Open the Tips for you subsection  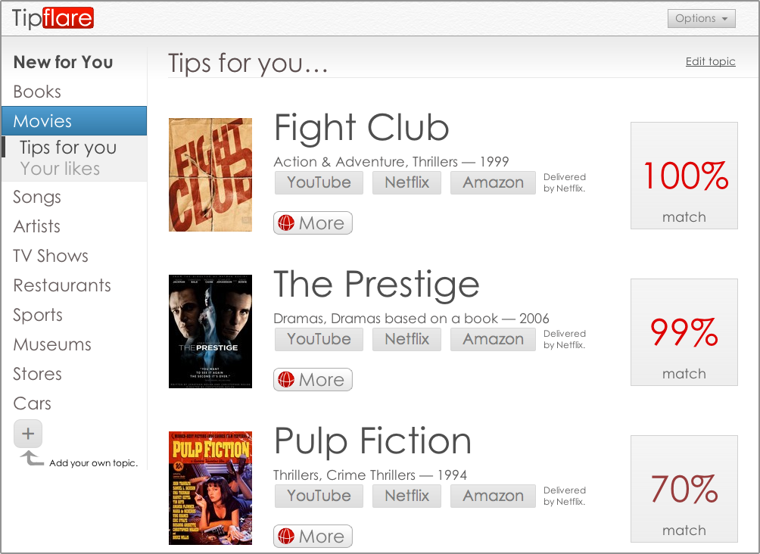pyautogui.click(x=68, y=148)
